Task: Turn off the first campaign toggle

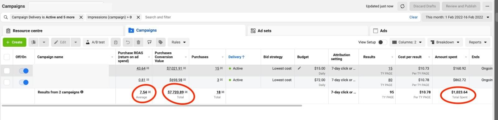Action: (x=24, y=71)
